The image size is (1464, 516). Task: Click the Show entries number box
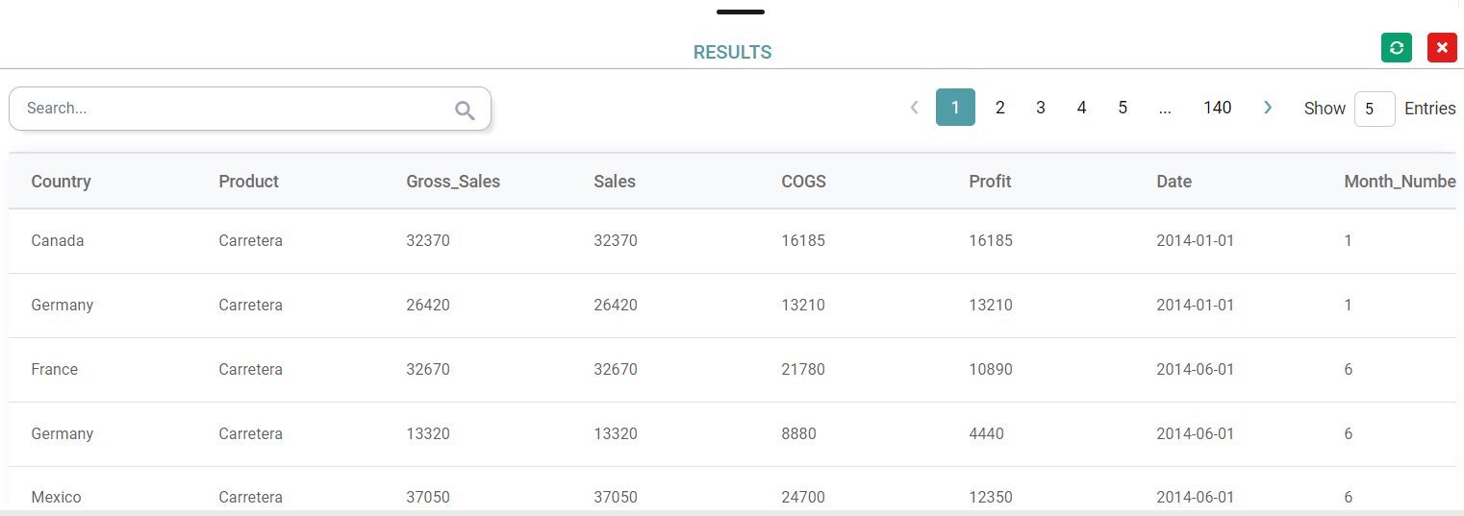point(1374,109)
